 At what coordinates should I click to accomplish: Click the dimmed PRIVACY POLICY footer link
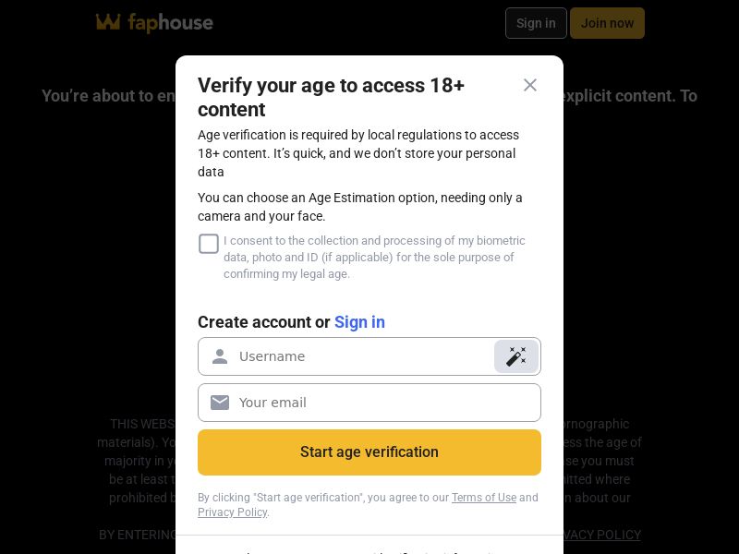click(x=602, y=535)
